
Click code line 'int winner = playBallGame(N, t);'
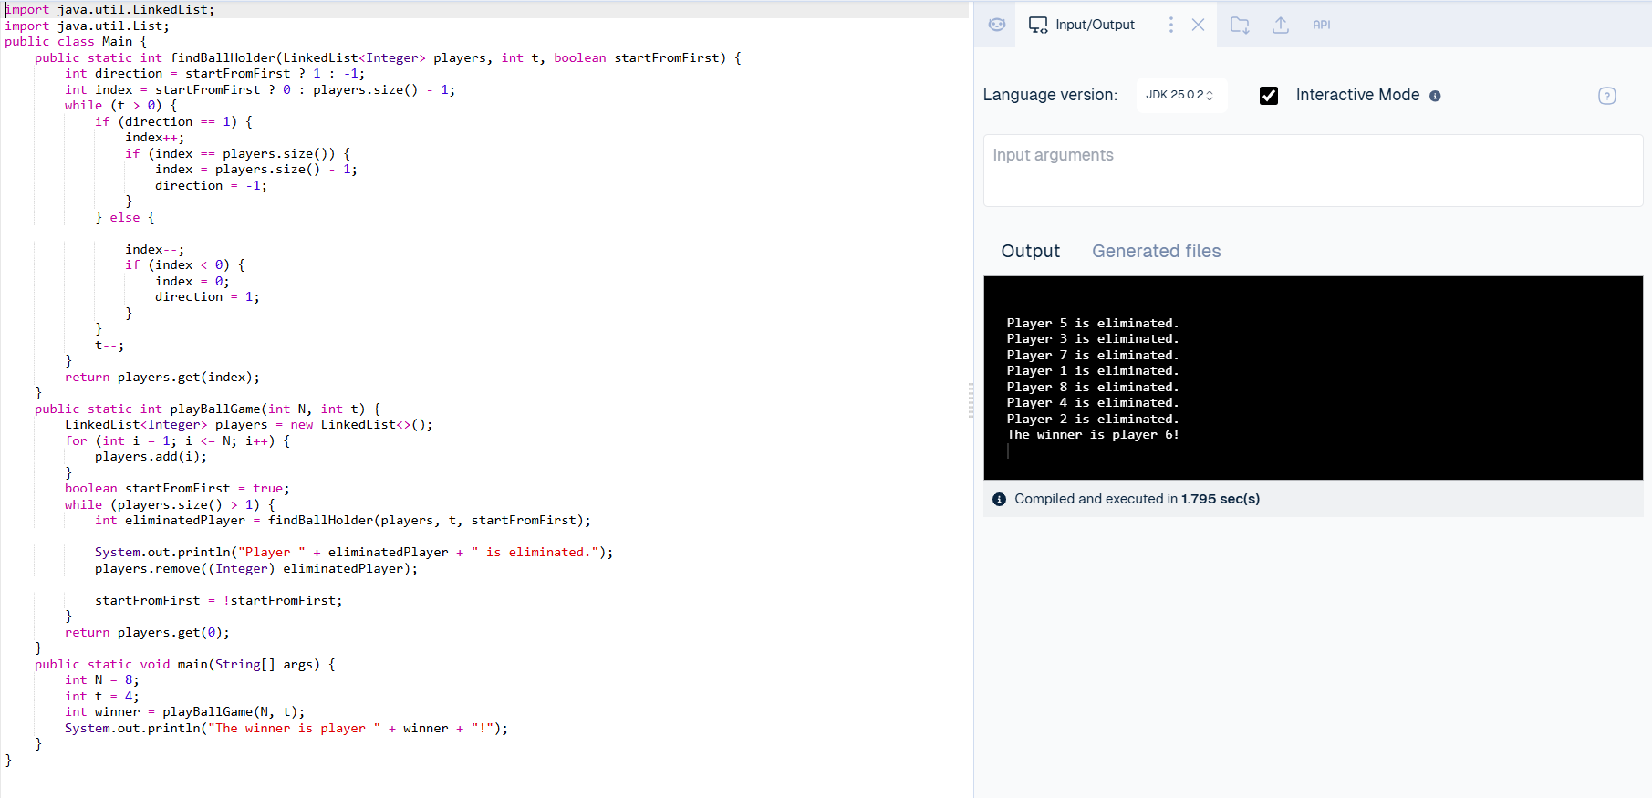tap(185, 711)
